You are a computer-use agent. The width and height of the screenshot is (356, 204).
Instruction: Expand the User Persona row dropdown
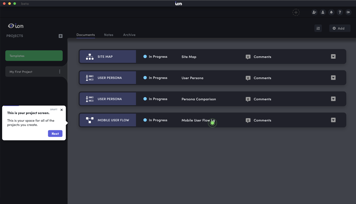pos(333,78)
